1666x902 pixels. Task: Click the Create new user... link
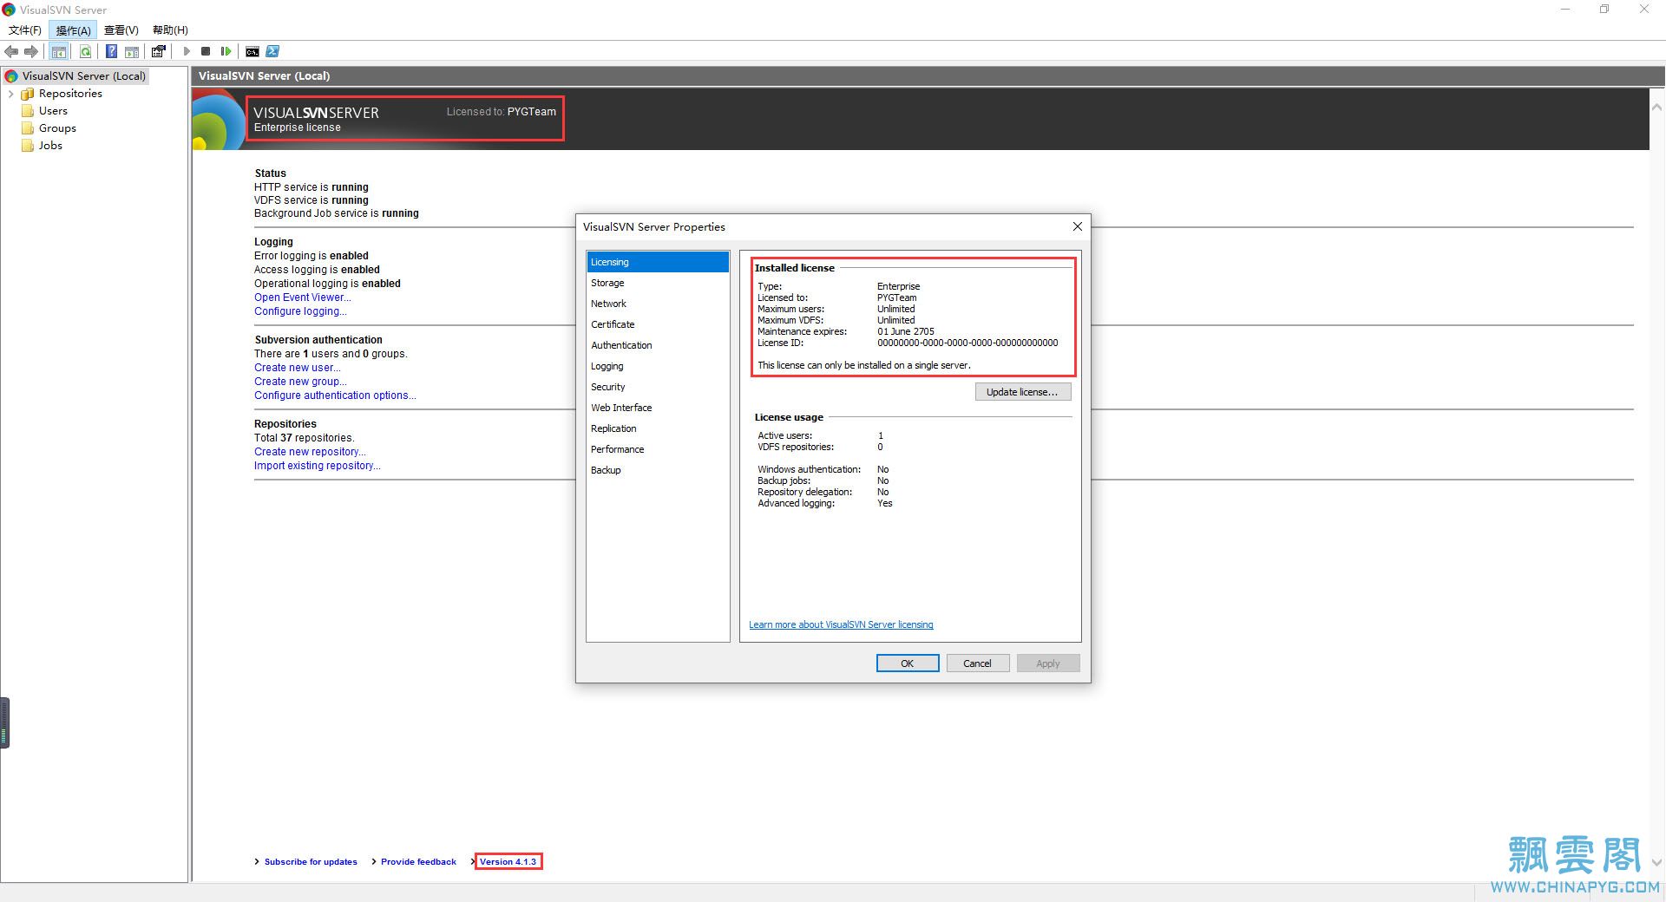point(298,368)
